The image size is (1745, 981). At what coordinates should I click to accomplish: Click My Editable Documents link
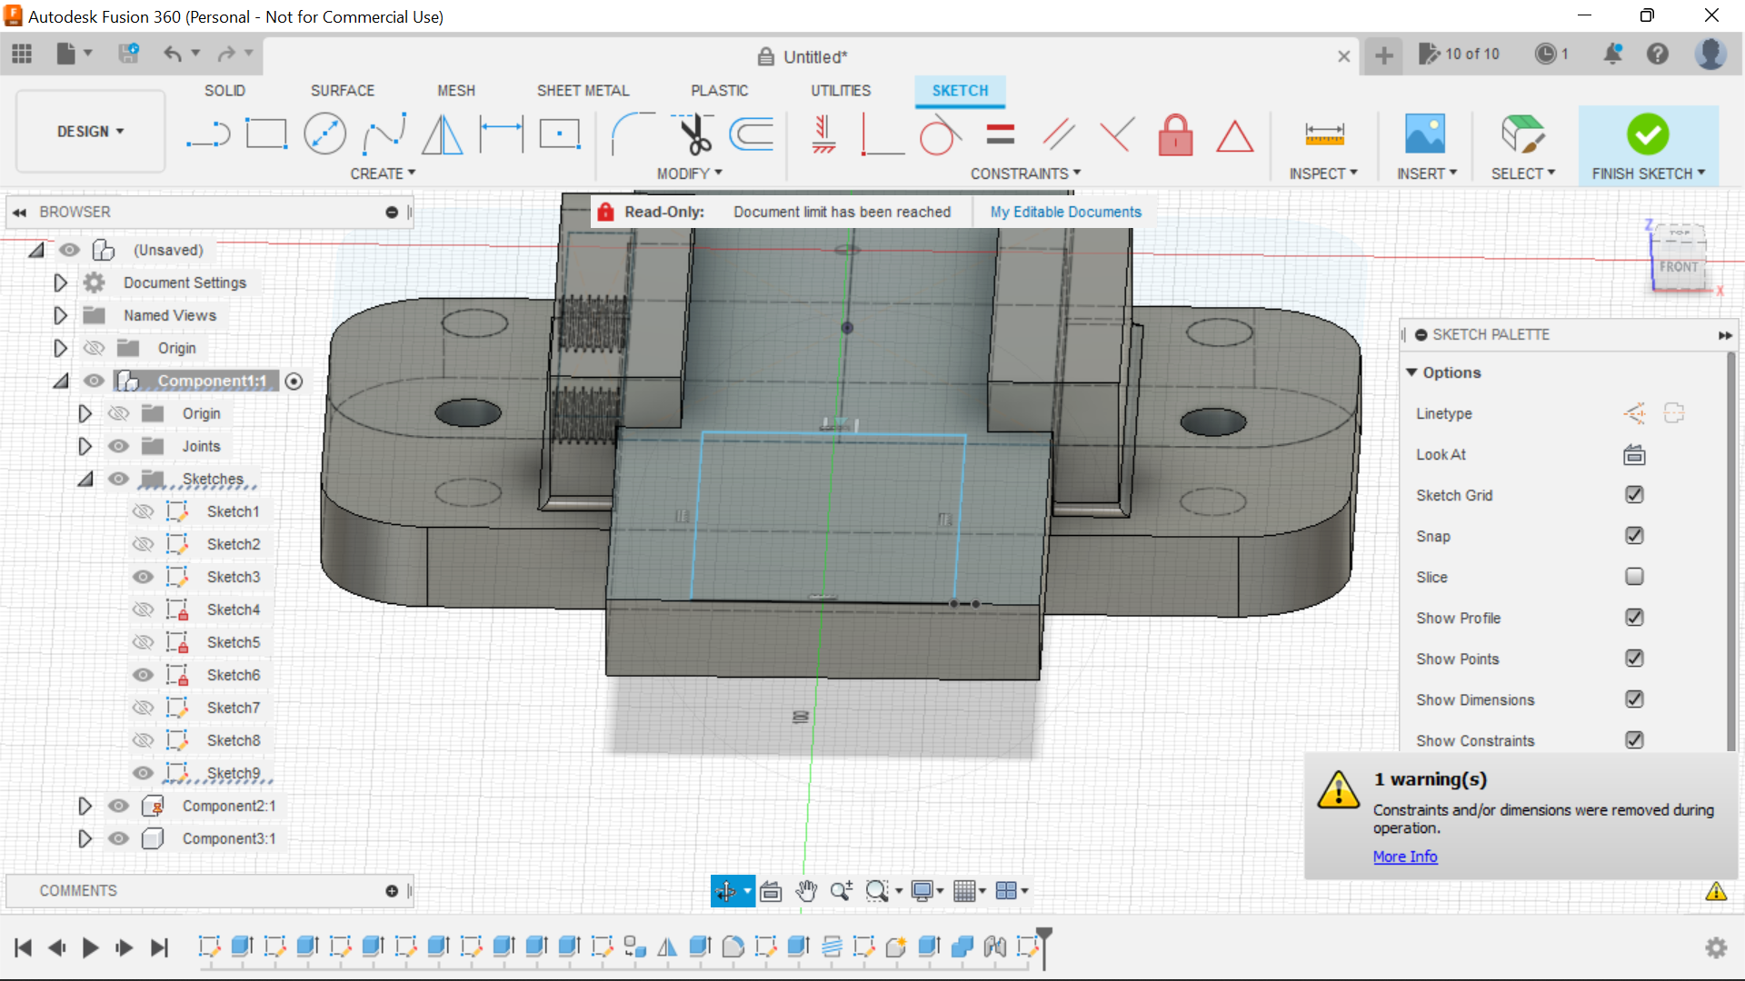(x=1065, y=211)
